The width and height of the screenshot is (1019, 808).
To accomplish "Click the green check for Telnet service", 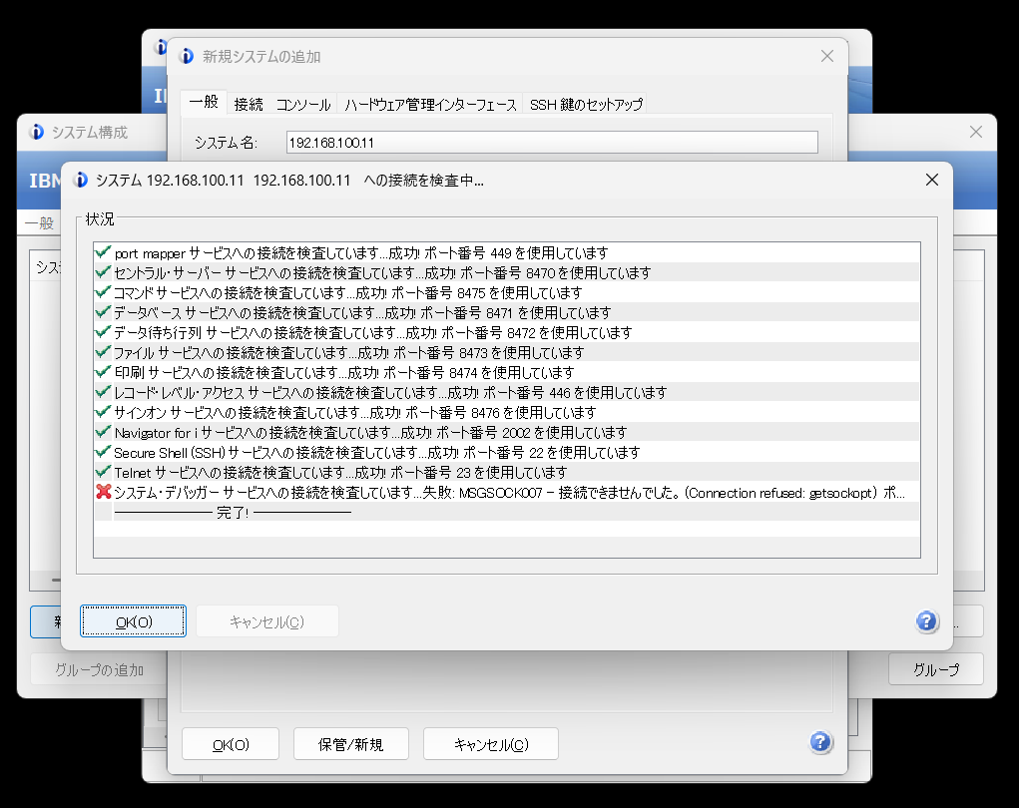I will (x=103, y=472).
